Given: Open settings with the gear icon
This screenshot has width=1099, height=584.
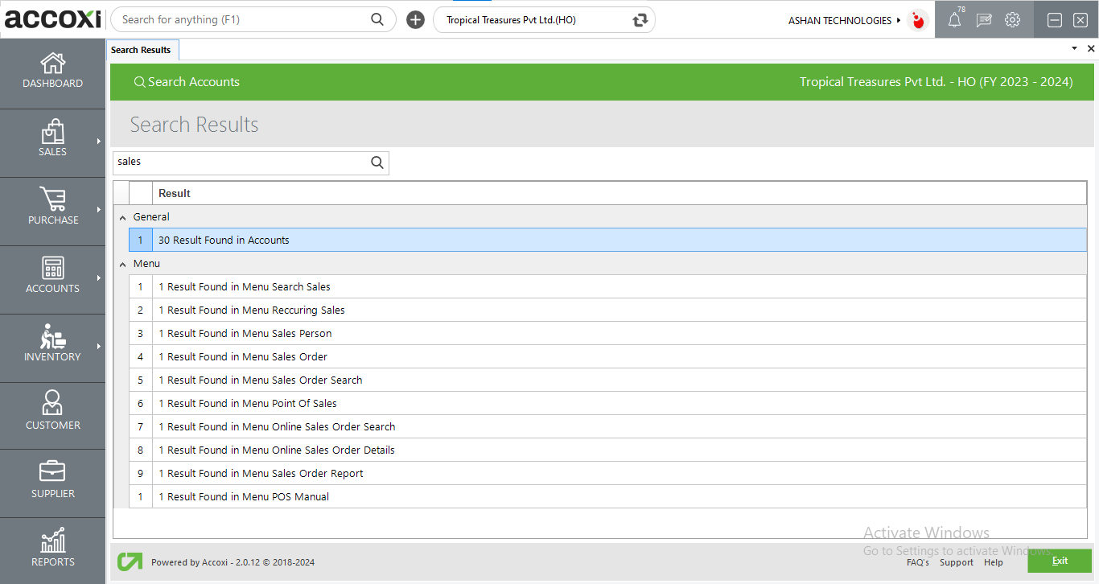Looking at the screenshot, I should tap(1012, 19).
